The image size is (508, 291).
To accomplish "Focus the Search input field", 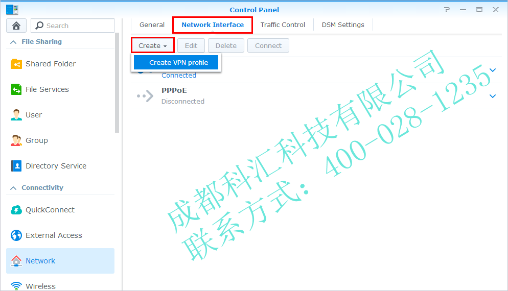I will tap(73, 26).
